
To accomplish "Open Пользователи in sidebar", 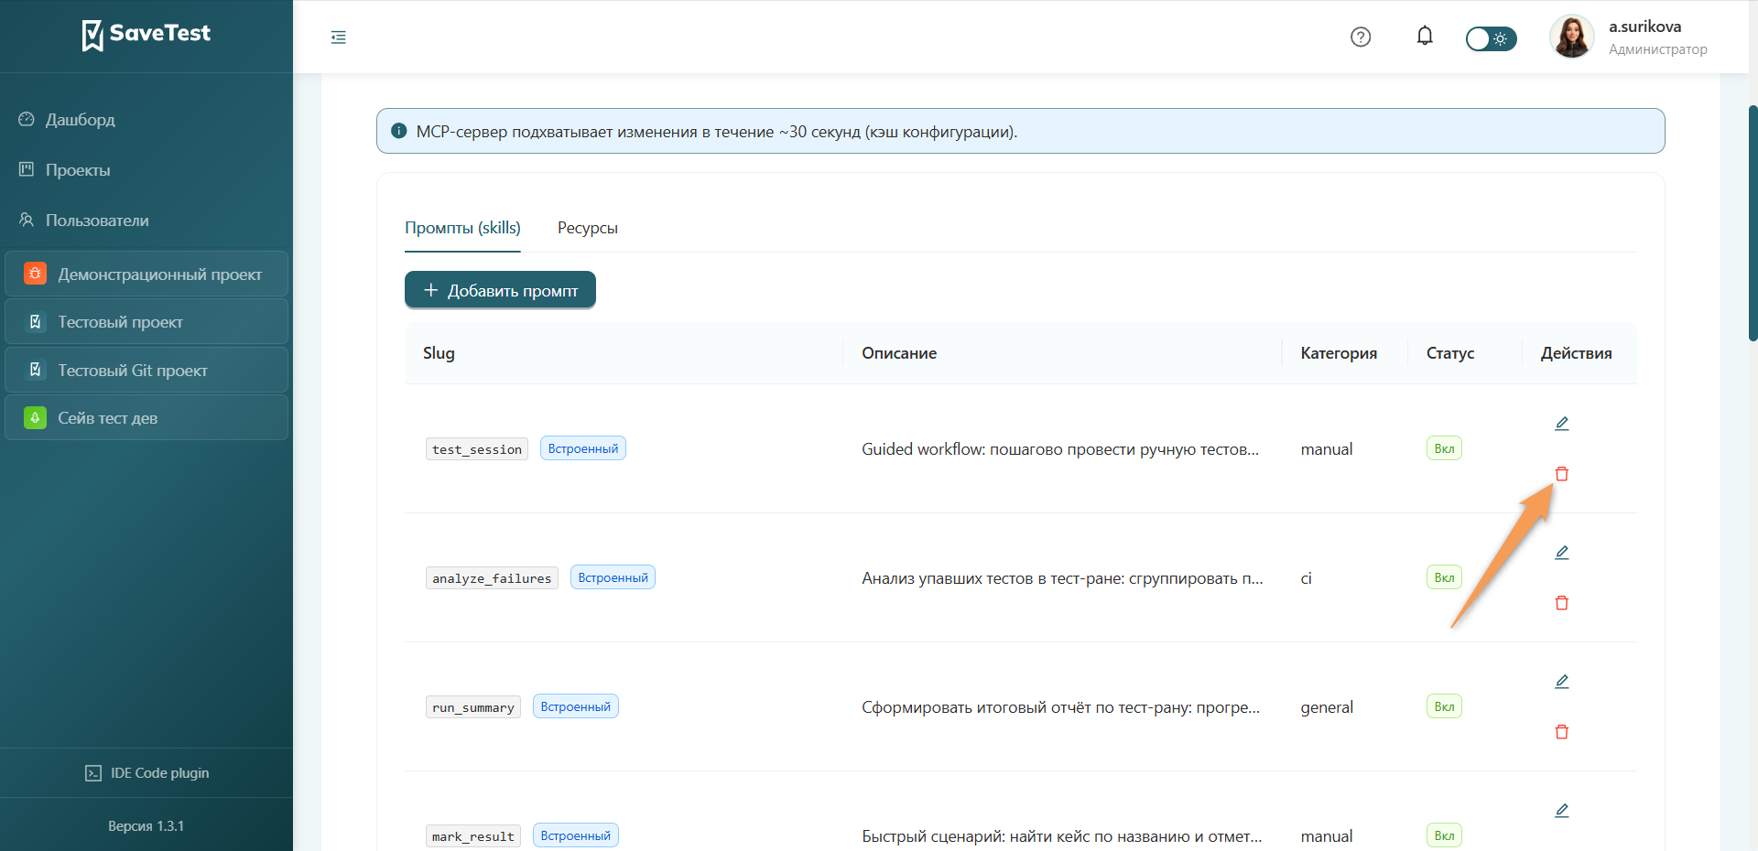I will tap(97, 221).
